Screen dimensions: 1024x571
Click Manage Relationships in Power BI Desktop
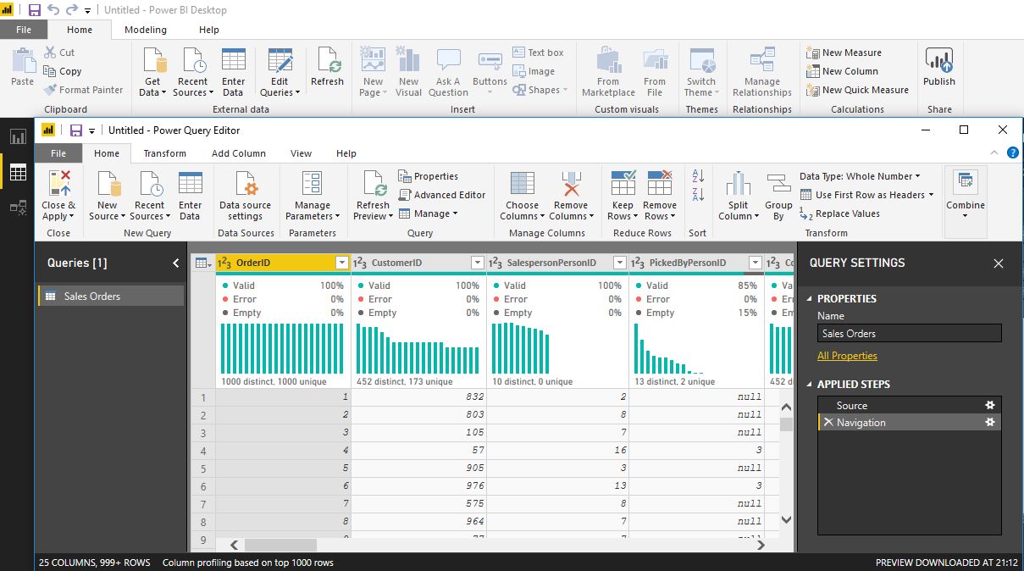coord(762,72)
